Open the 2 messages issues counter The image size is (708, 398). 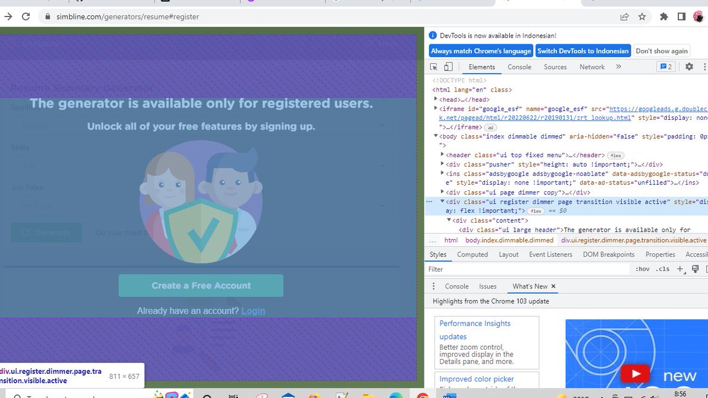666,67
